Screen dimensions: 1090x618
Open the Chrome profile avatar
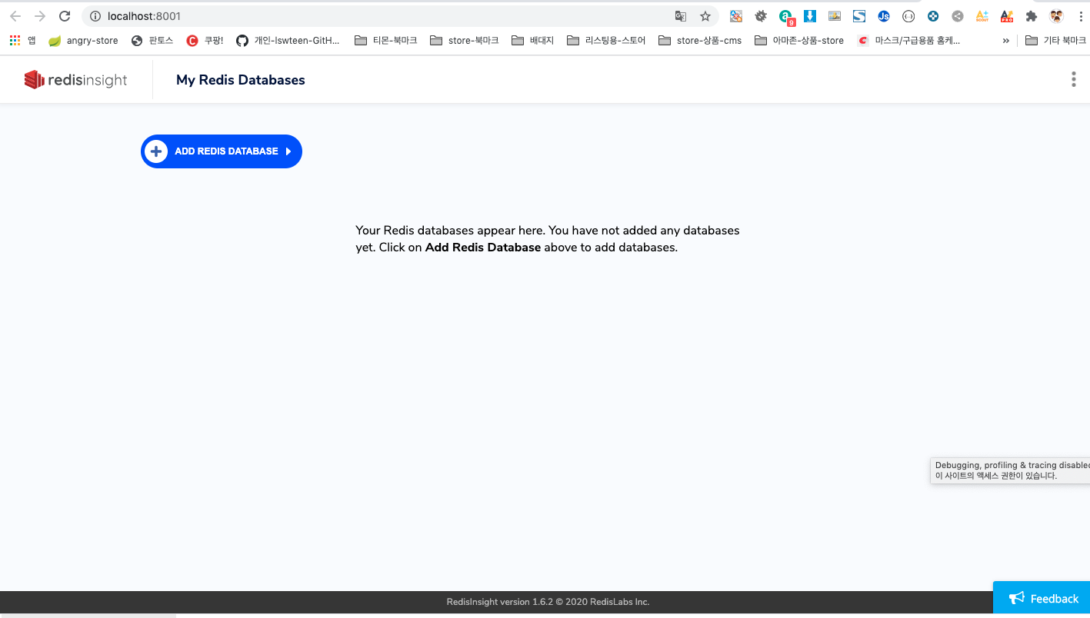(x=1056, y=16)
